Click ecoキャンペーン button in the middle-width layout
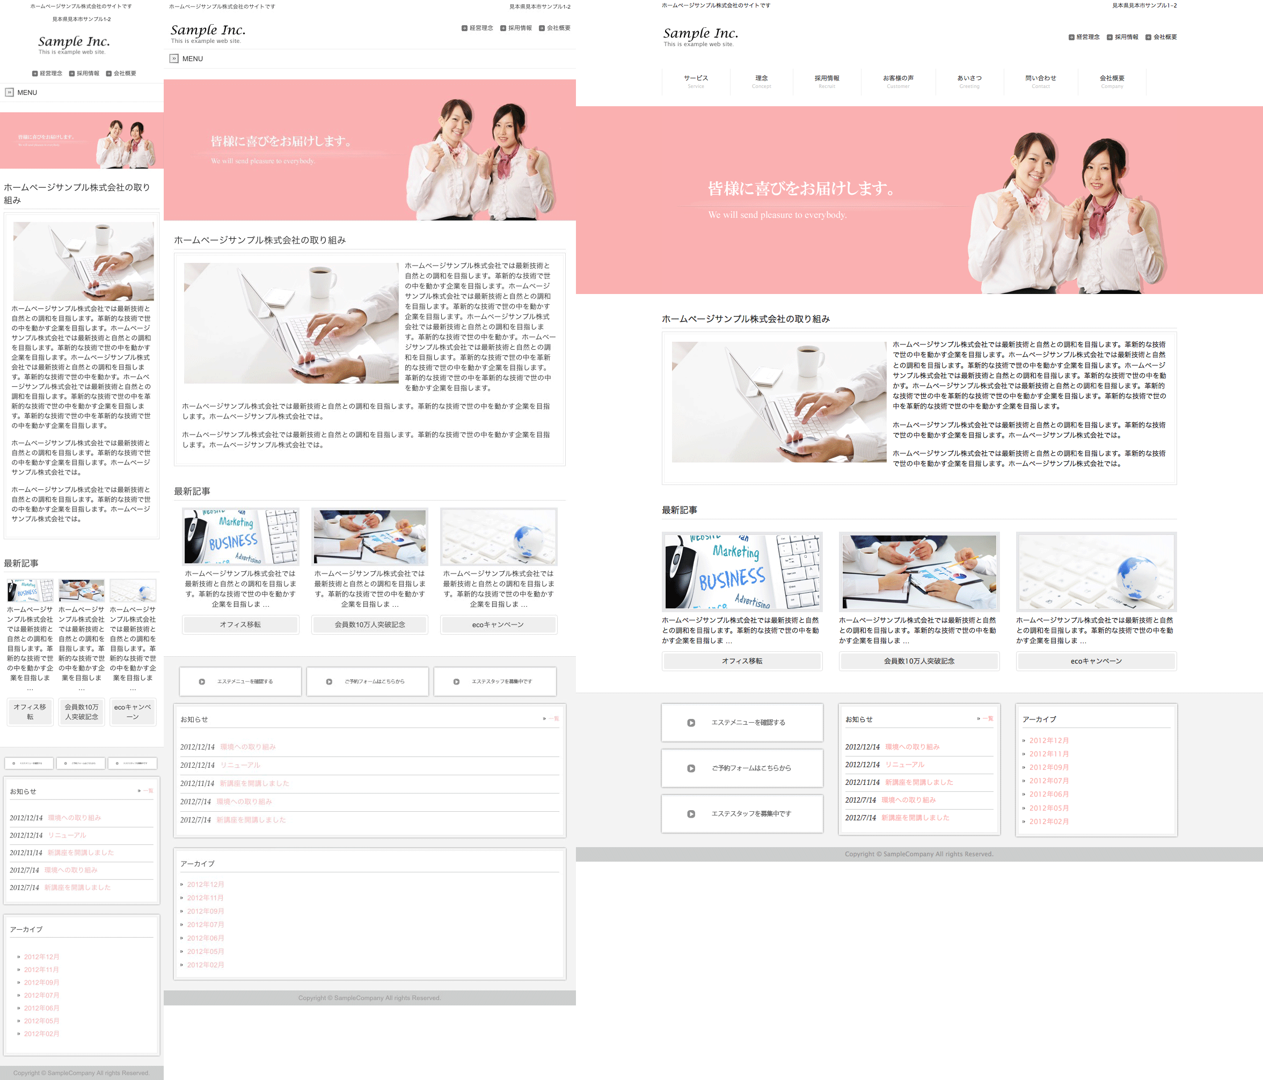This screenshot has height=1080, width=1263. [498, 625]
